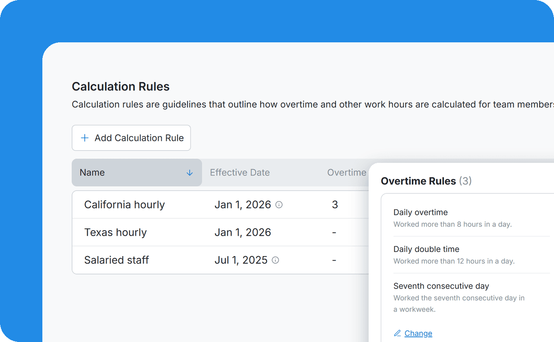Click the Add Calculation Rule button
Image resolution: width=554 pixels, height=342 pixels.
[x=131, y=138]
